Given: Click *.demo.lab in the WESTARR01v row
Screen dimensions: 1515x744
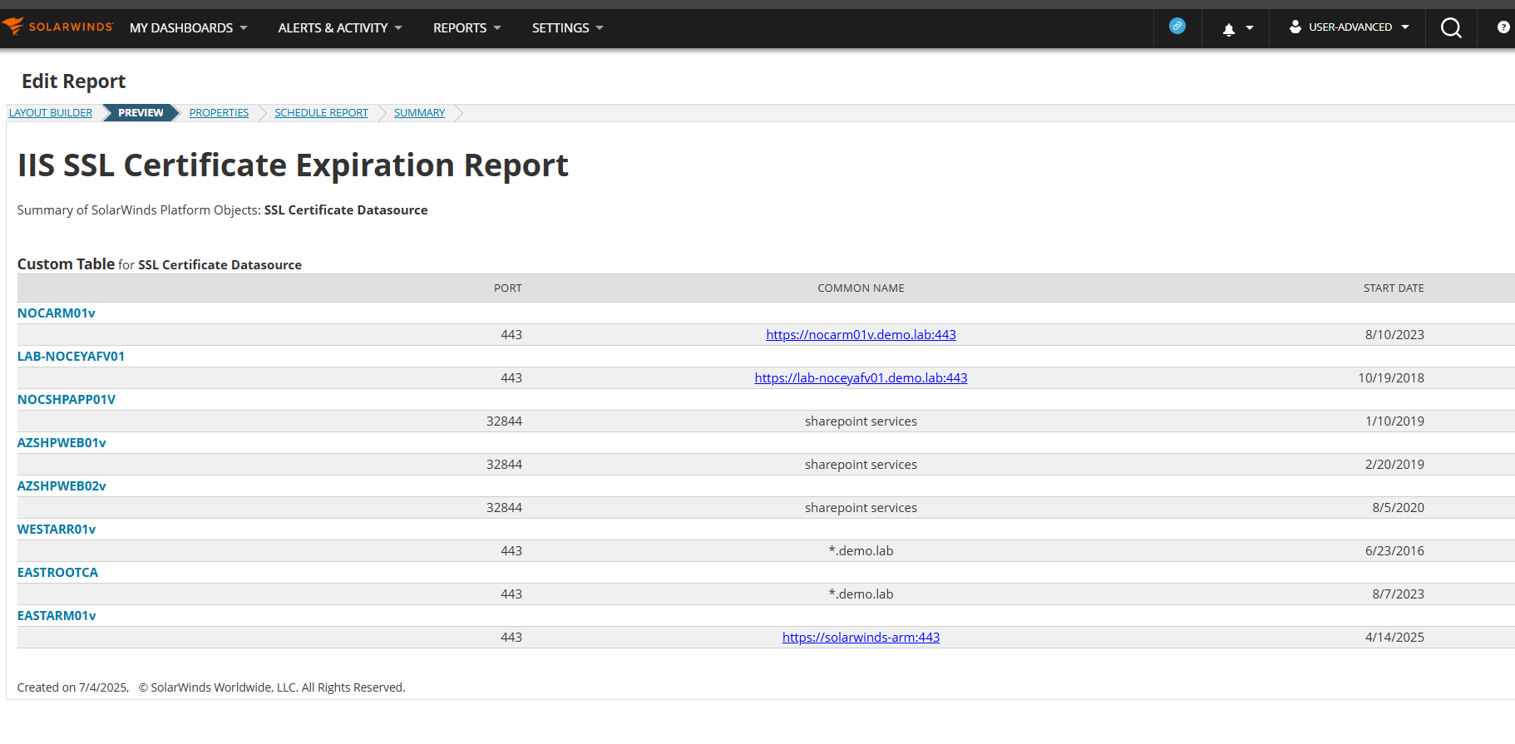Looking at the screenshot, I should [861, 551].
